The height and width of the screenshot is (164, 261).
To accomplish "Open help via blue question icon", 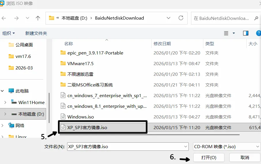I will coord(258,33).
